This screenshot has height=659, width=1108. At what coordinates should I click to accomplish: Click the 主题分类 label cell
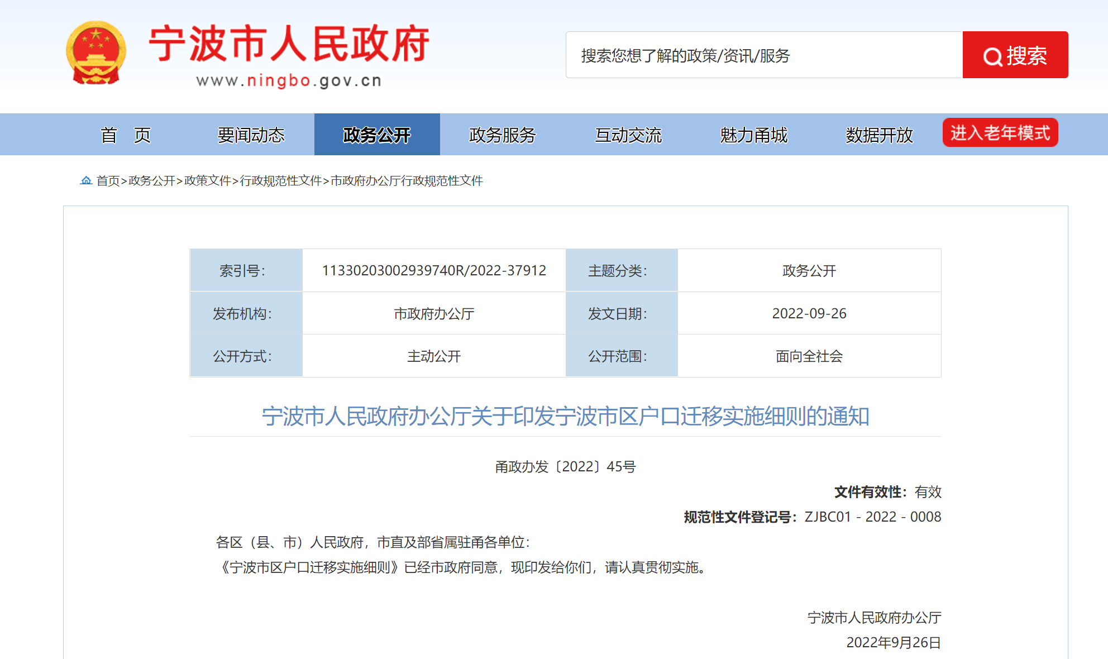pyautogui.click(x=622, y=270)
